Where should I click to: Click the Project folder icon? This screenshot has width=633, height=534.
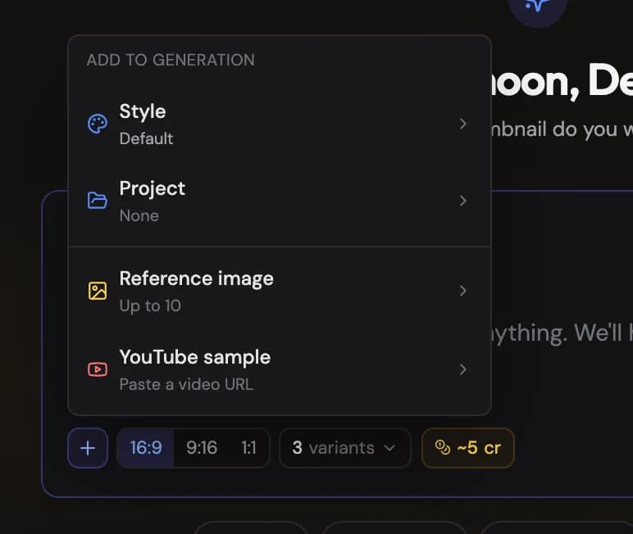[98, 201]
